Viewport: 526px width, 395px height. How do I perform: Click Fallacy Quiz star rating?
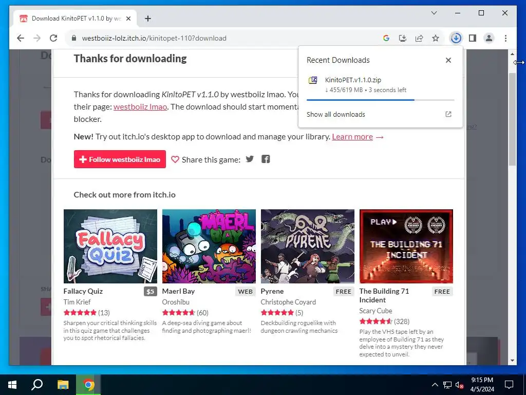click(80, 313)
